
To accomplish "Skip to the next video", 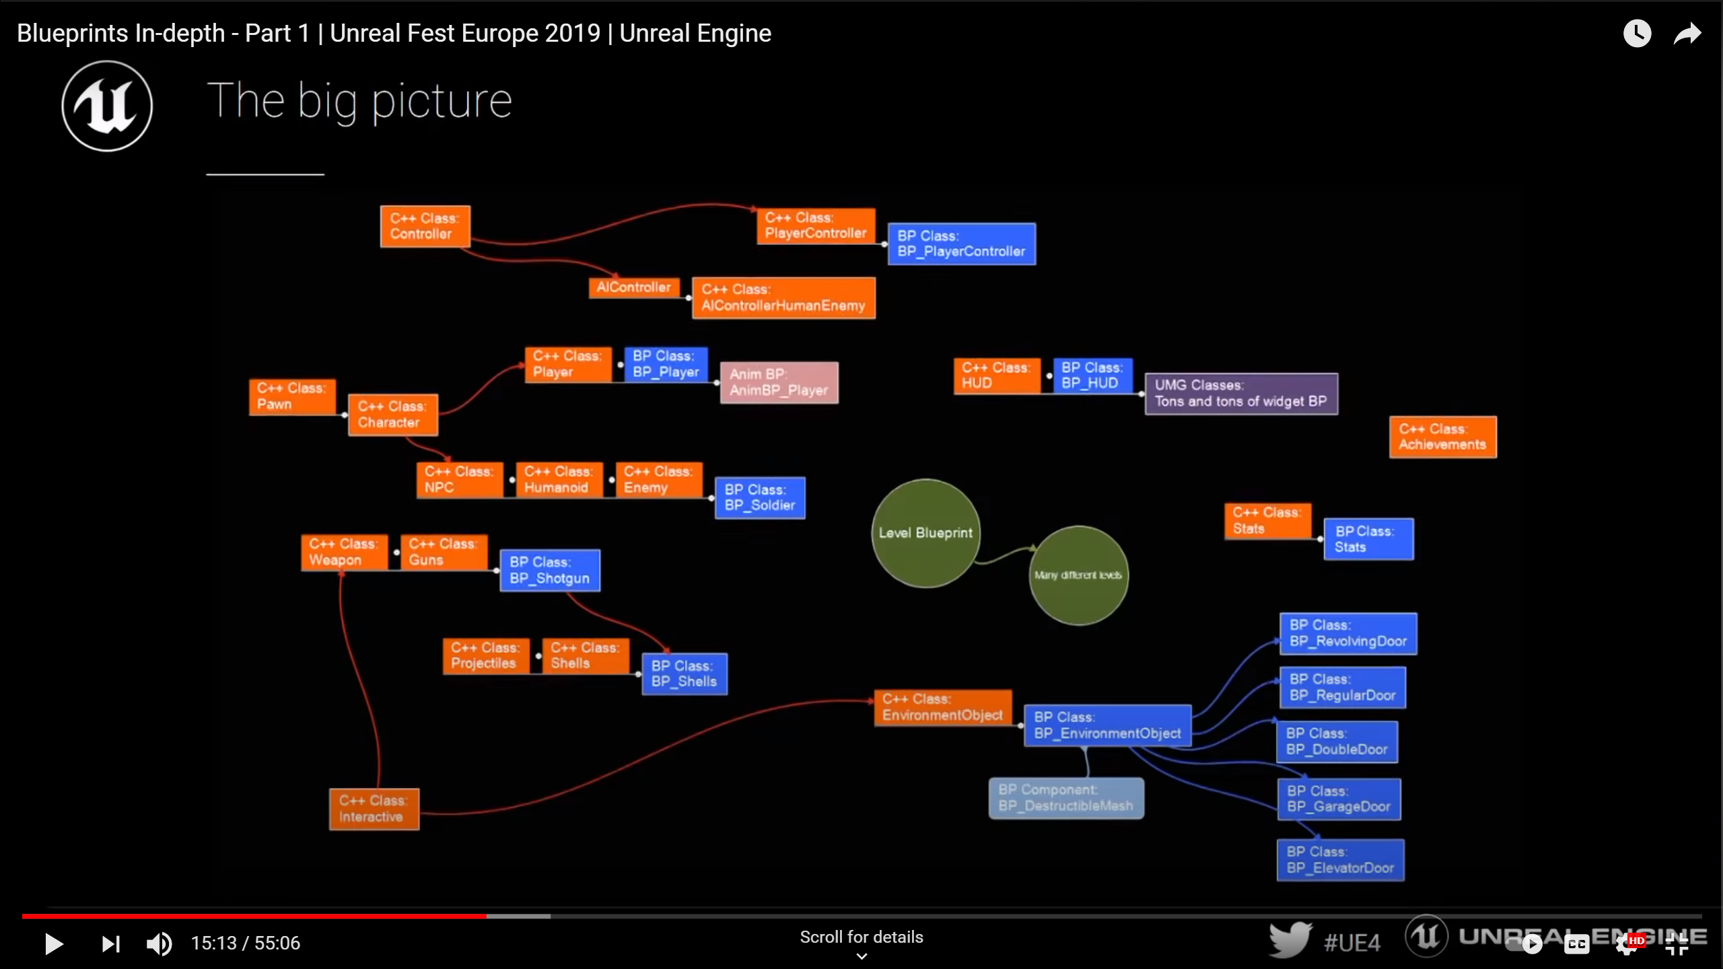I will coord(111,943).
